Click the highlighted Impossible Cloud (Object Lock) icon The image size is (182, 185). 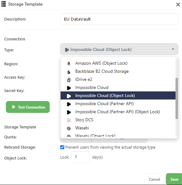(69, 96)
